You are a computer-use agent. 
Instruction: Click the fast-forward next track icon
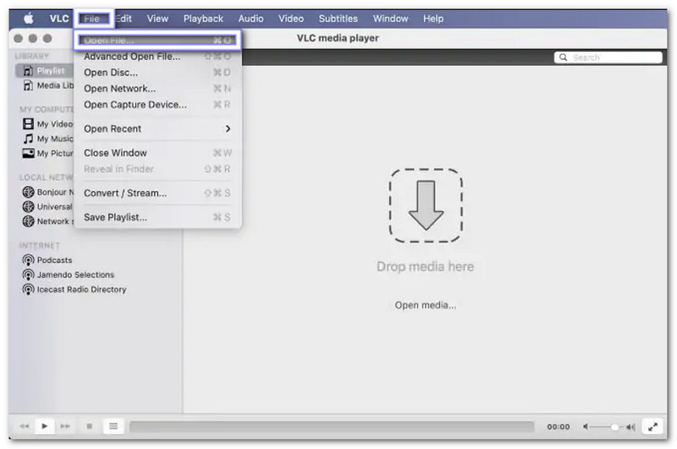click(x=66, y=426)
